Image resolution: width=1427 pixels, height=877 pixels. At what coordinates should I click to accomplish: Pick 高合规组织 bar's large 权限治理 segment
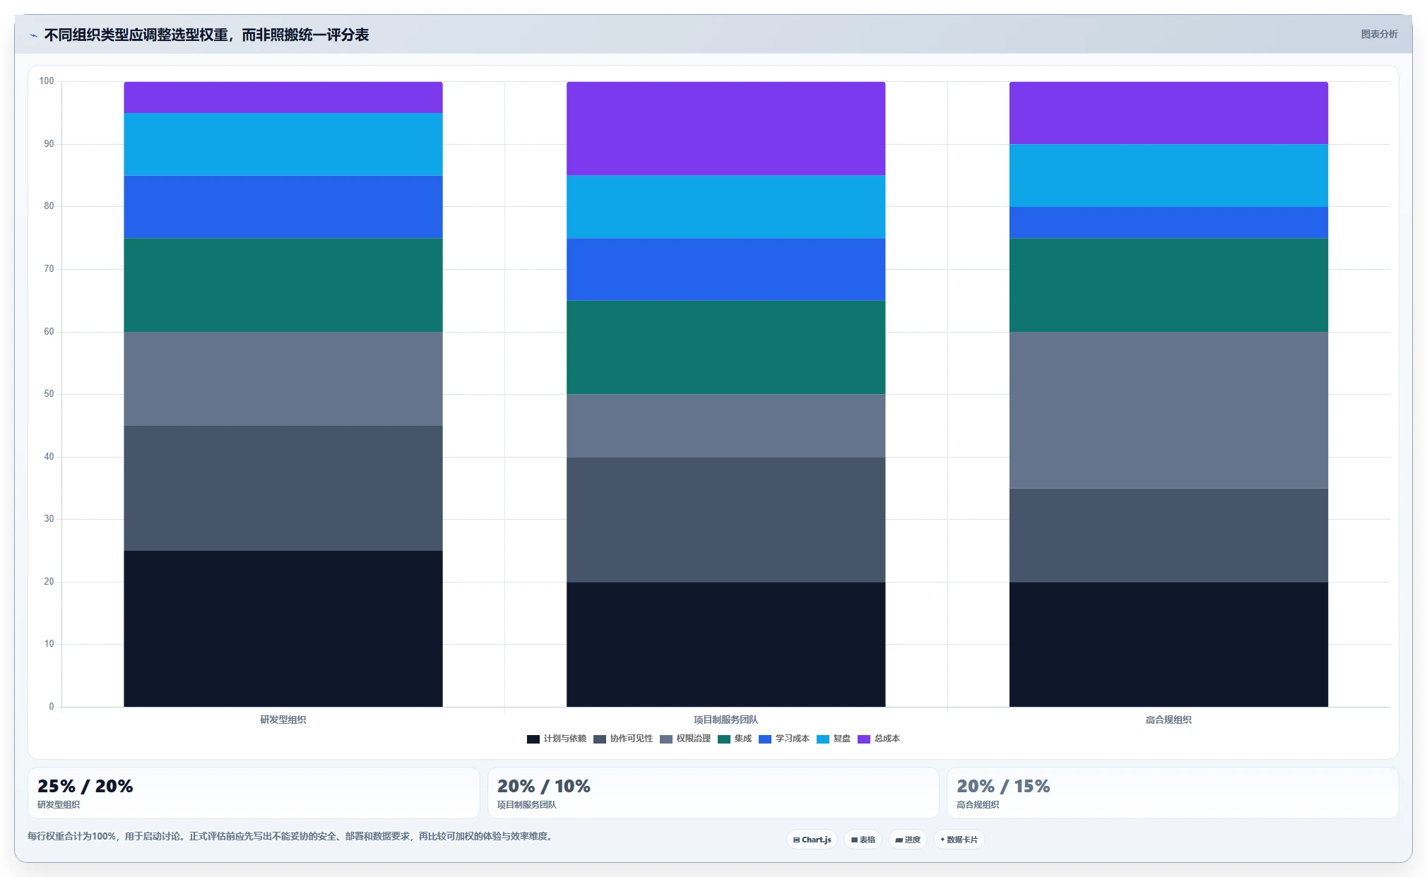(x=1168, y=410)
